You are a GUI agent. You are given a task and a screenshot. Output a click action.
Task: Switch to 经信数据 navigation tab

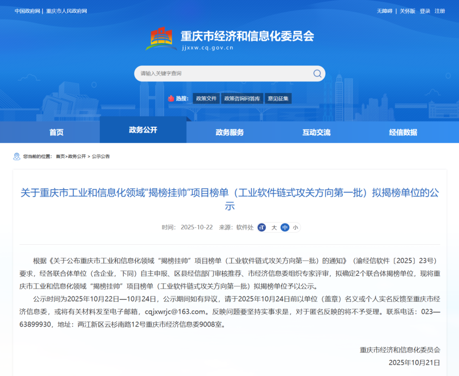click(403, 133)
